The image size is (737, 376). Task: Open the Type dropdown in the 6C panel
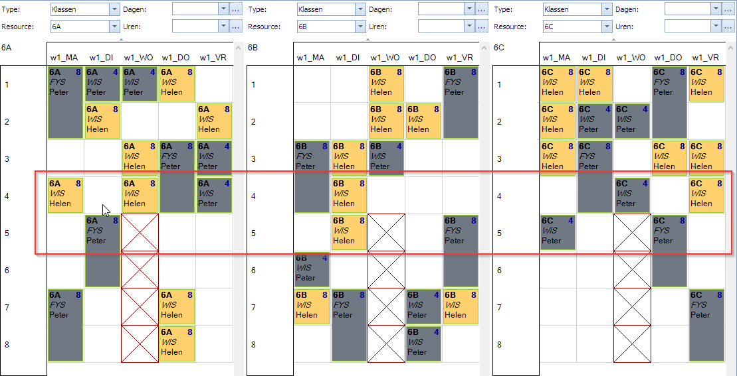tap(607, 9)
